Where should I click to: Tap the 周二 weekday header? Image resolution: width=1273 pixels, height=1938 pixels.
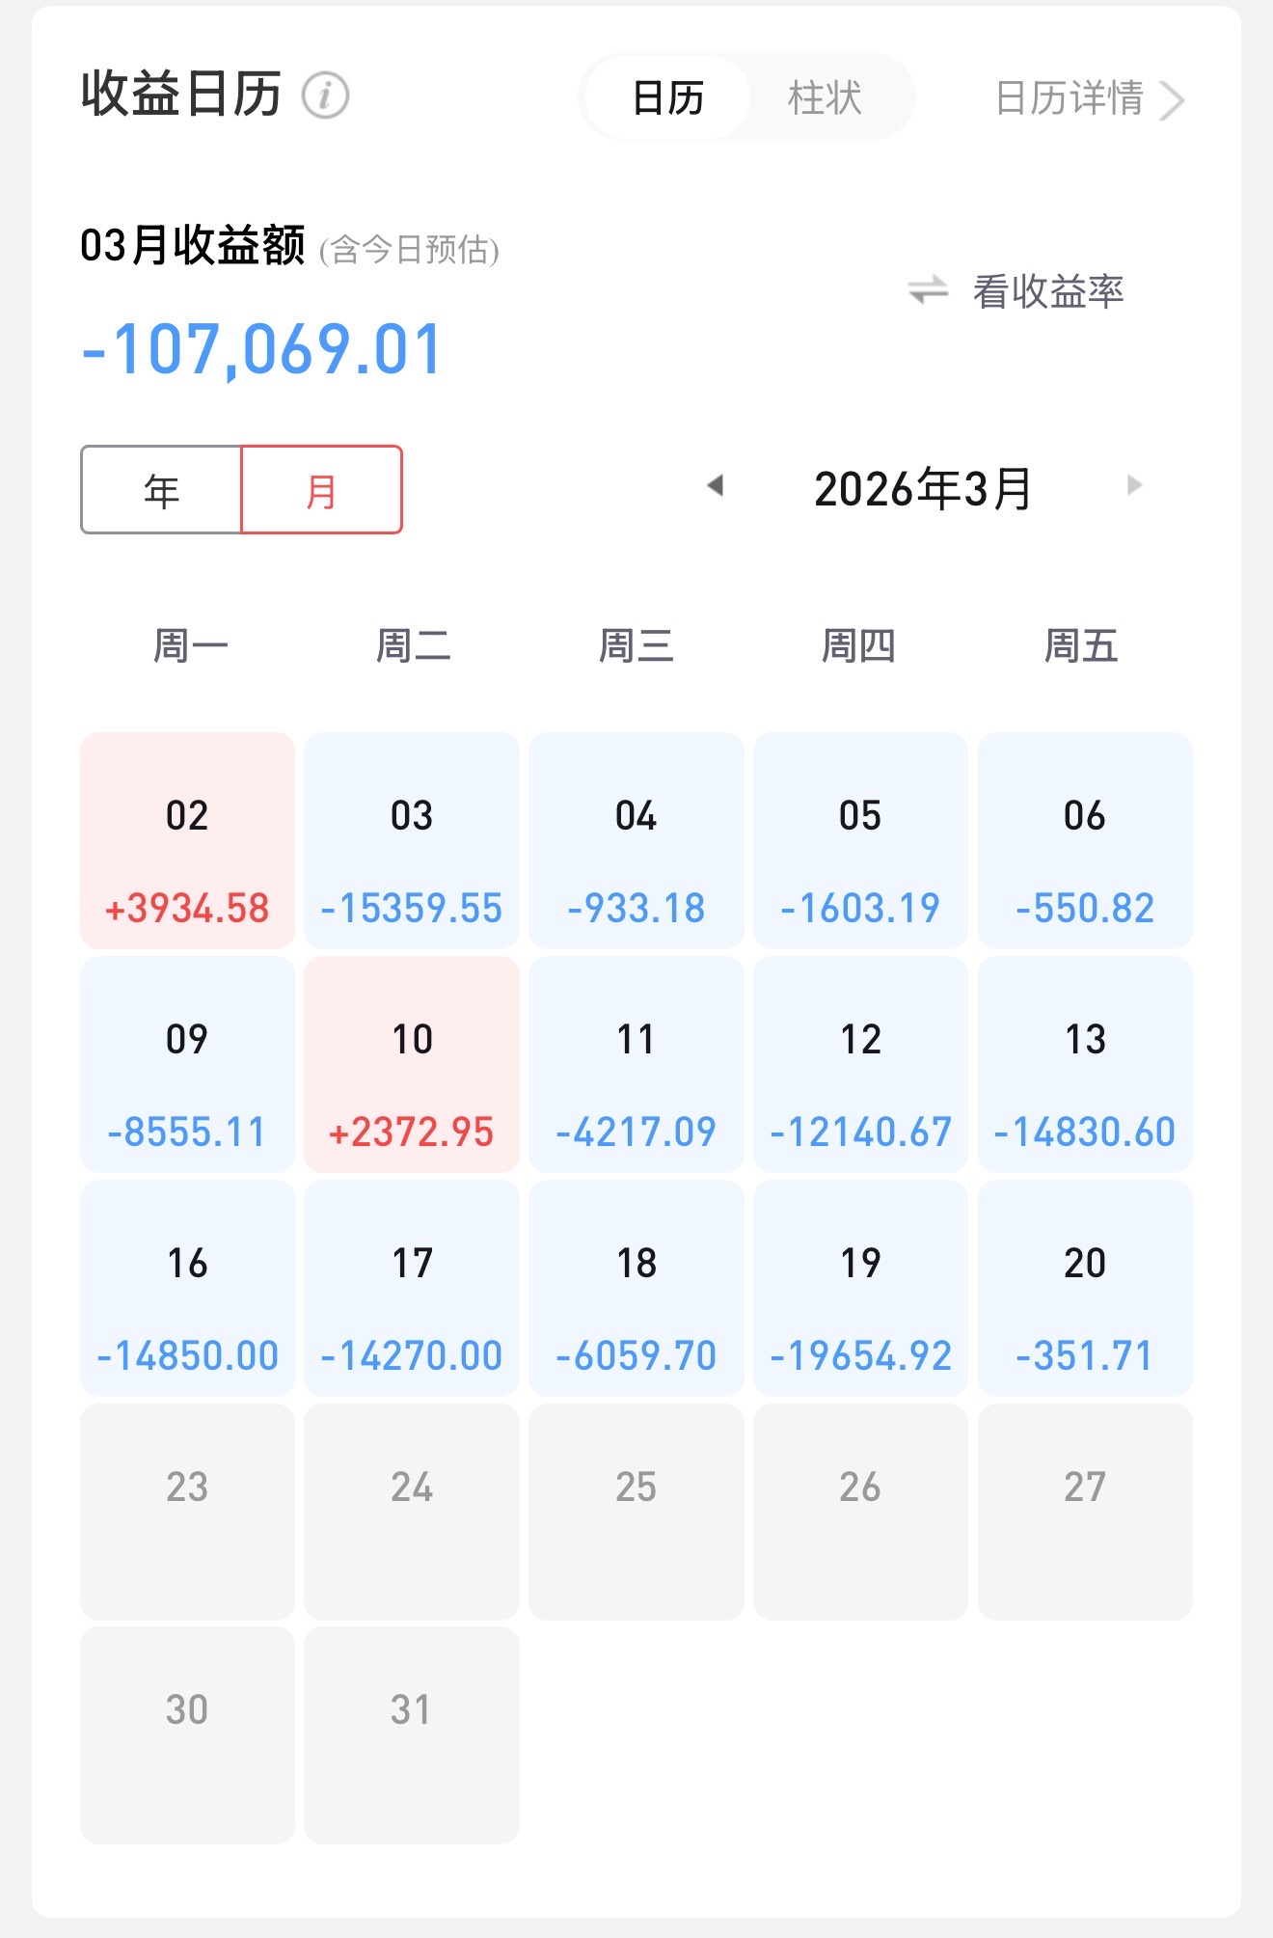(x=413, y=645)
